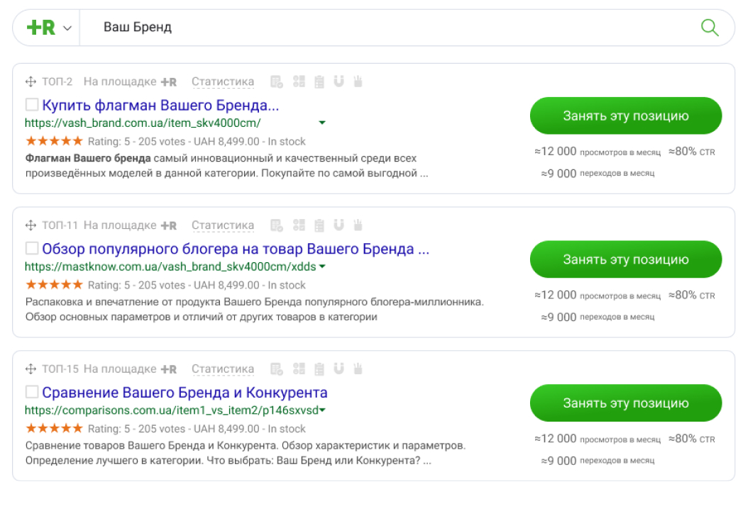Click the magnet icon in the ТОП-15 row
755x506 pixels.
pyautogui.click(x=338, y=369)
